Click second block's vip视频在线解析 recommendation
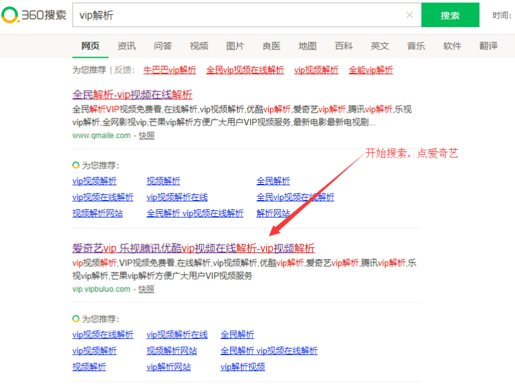The image size is (515, 386). [x=102, y=335]
